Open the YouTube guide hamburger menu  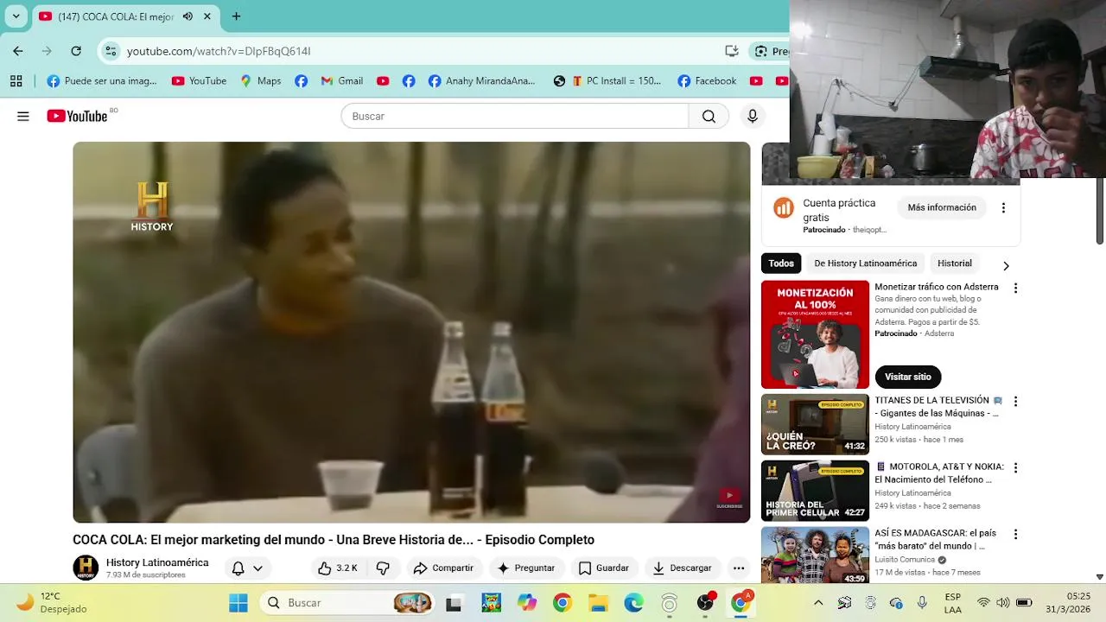coord(23,116)
